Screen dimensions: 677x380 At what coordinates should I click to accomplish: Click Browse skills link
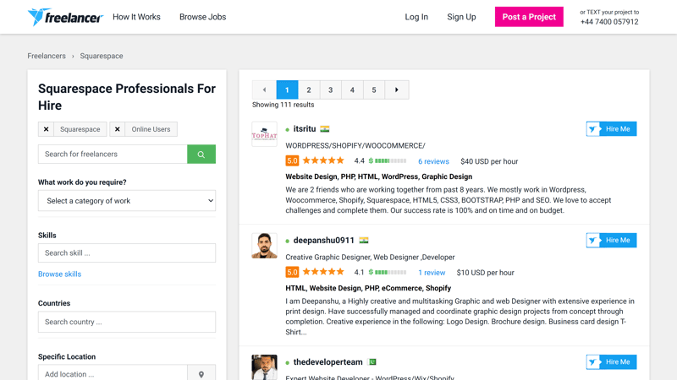click(x=59, y=274)
